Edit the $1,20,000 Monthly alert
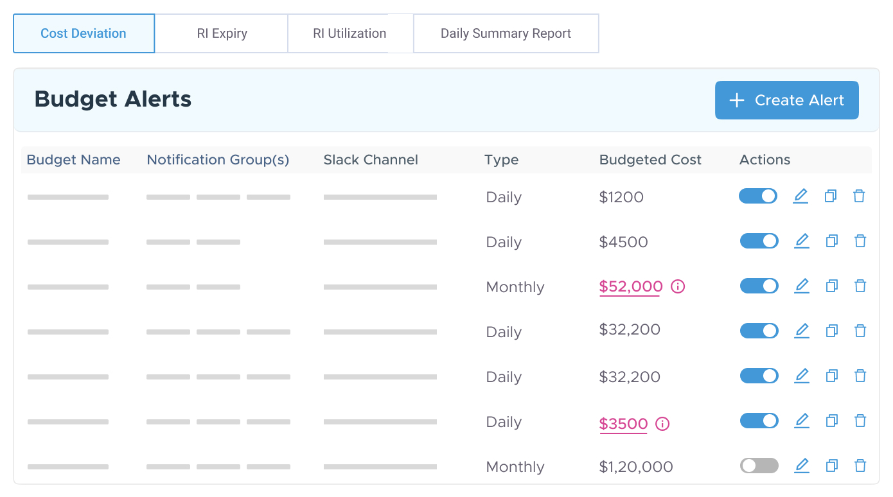Image resolution: width=893 pixels, height=497 pixels. [x=800, y=466]
